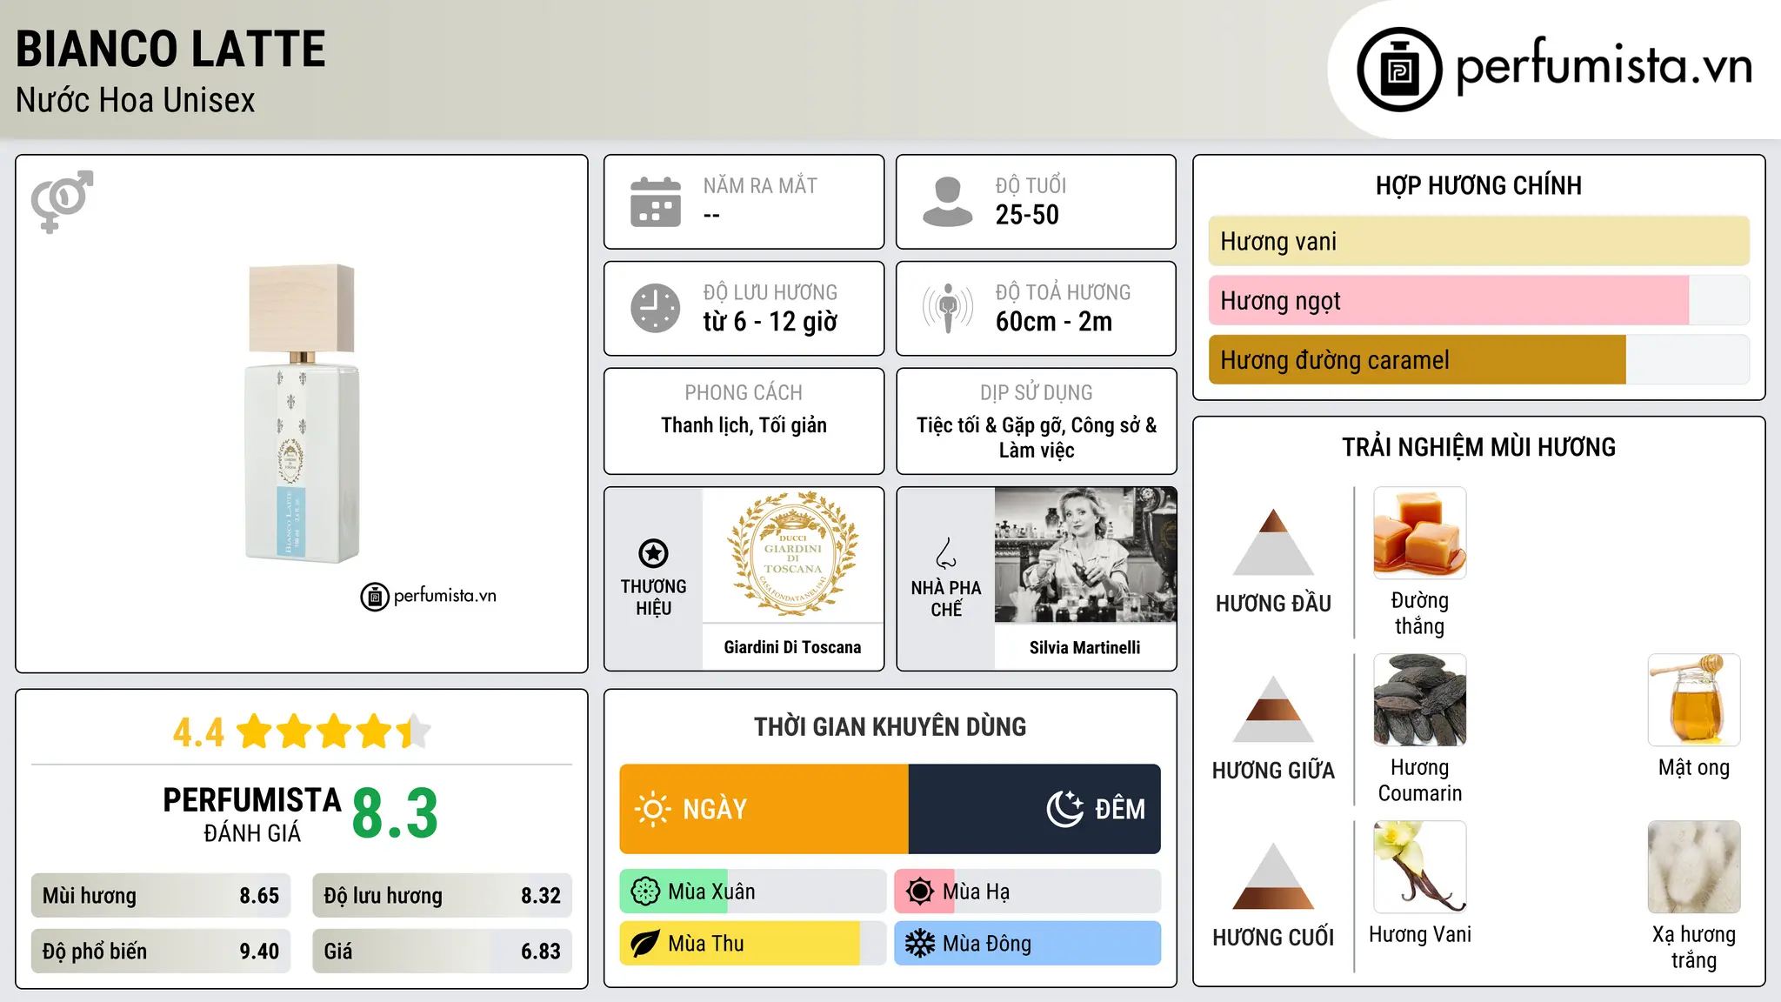Click the Mùa Xuân season bar

click(753, 892)
